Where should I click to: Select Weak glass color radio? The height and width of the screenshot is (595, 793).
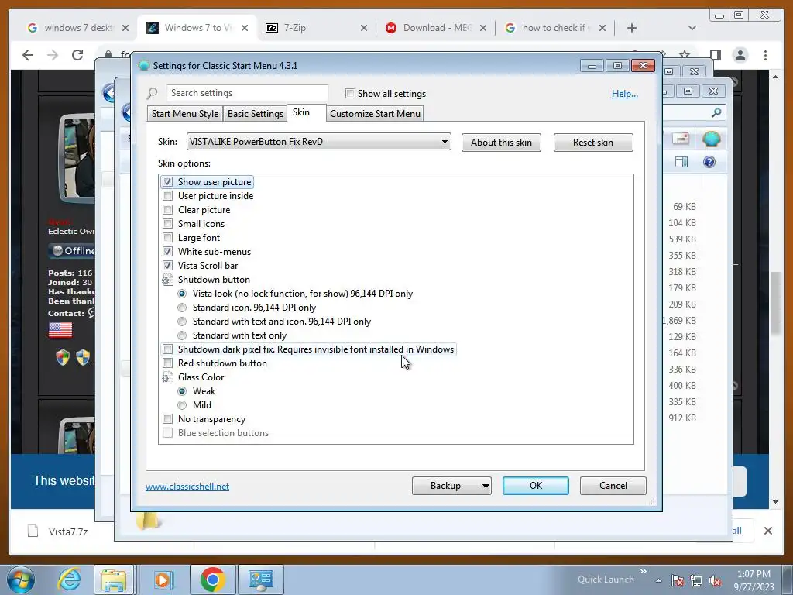(x=182, y=391)
